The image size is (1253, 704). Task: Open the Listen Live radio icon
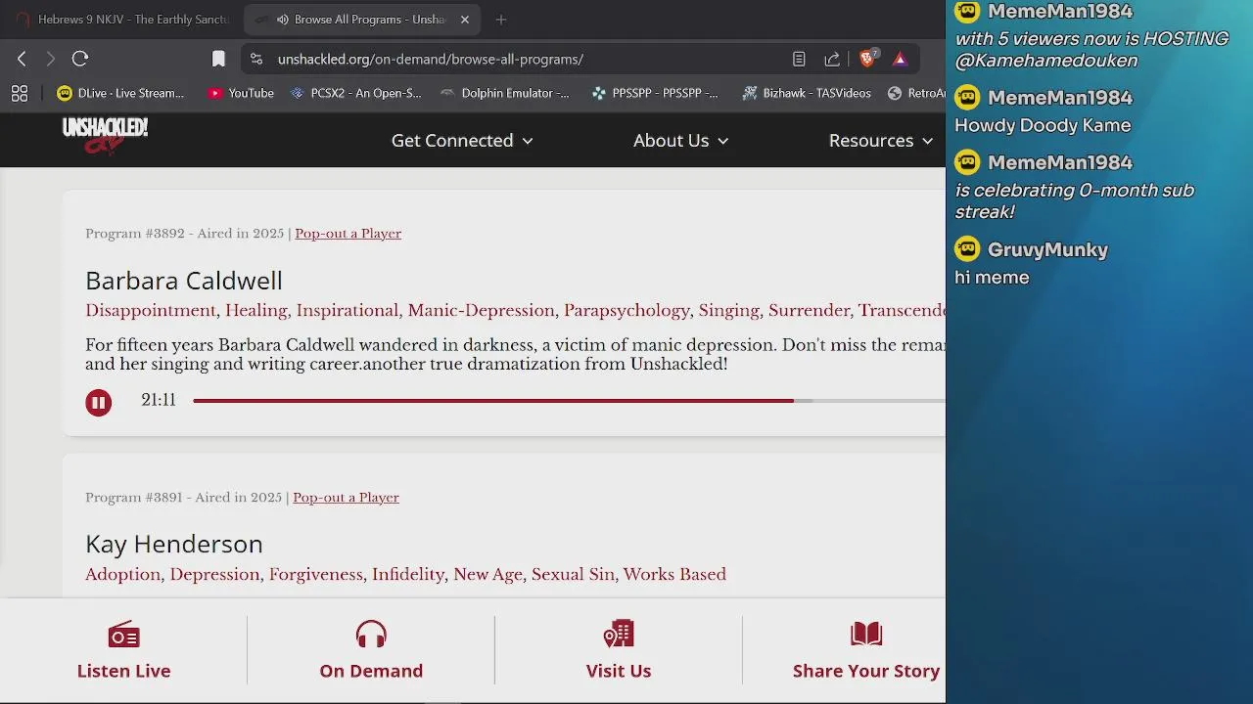(123, 636)
